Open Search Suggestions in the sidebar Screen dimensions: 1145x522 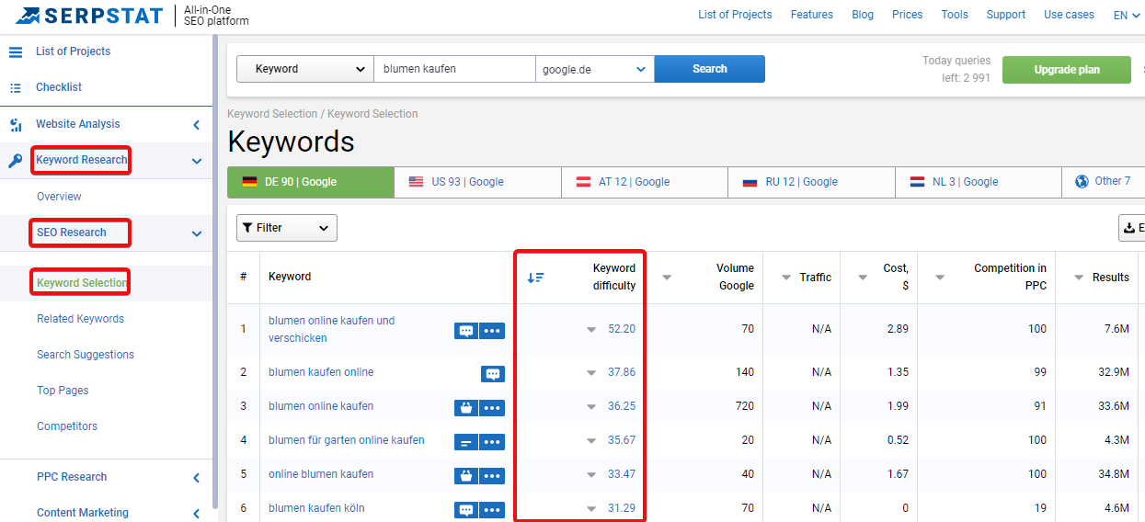point(86,355)
